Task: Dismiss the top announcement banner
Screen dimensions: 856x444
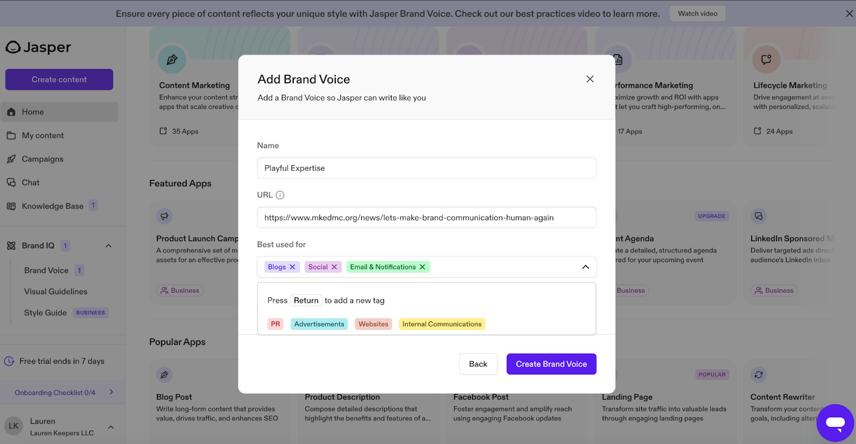Action: (x=849, y=13)
